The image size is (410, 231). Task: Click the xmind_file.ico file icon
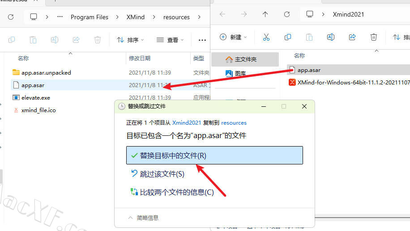(x=16, y=110)
